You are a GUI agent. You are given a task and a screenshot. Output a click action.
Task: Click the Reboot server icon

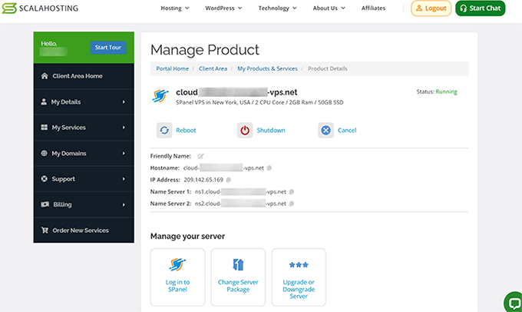coord(164,130)
